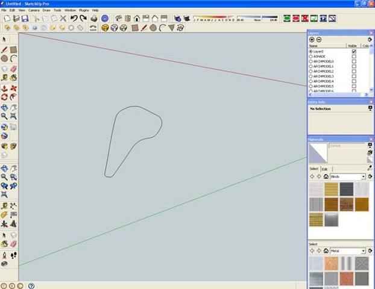Viewport: 375px width, 289px height.
Task: Redo the action with the right arrow
Action: click(83, 19)
